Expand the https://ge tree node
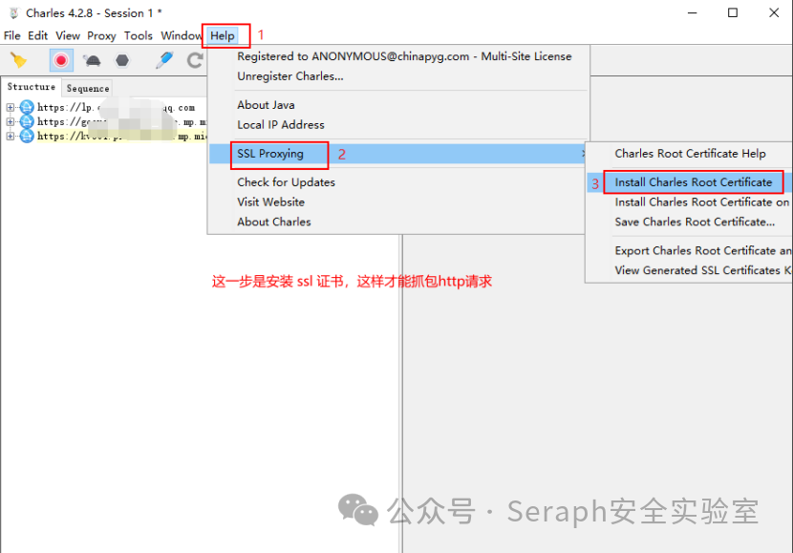This screenshot has width=793, height=553. point(11,122)
